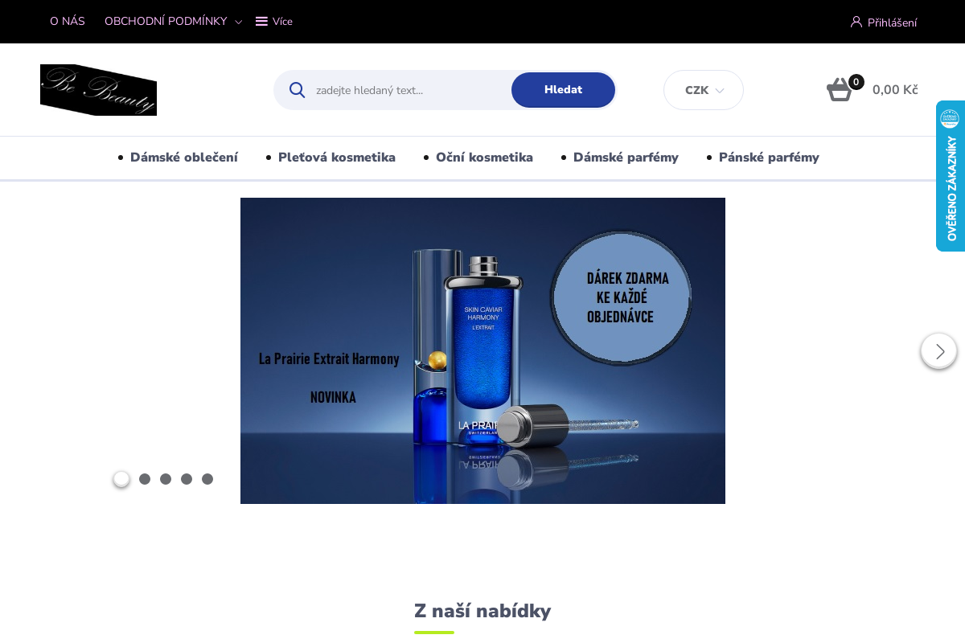
Task: Click the Přihlášení login link
Action: tap(892, 23)
